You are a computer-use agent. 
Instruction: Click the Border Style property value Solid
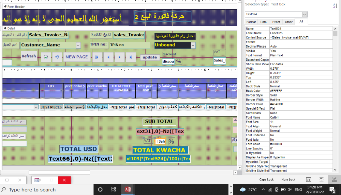[x=301, y=95]
